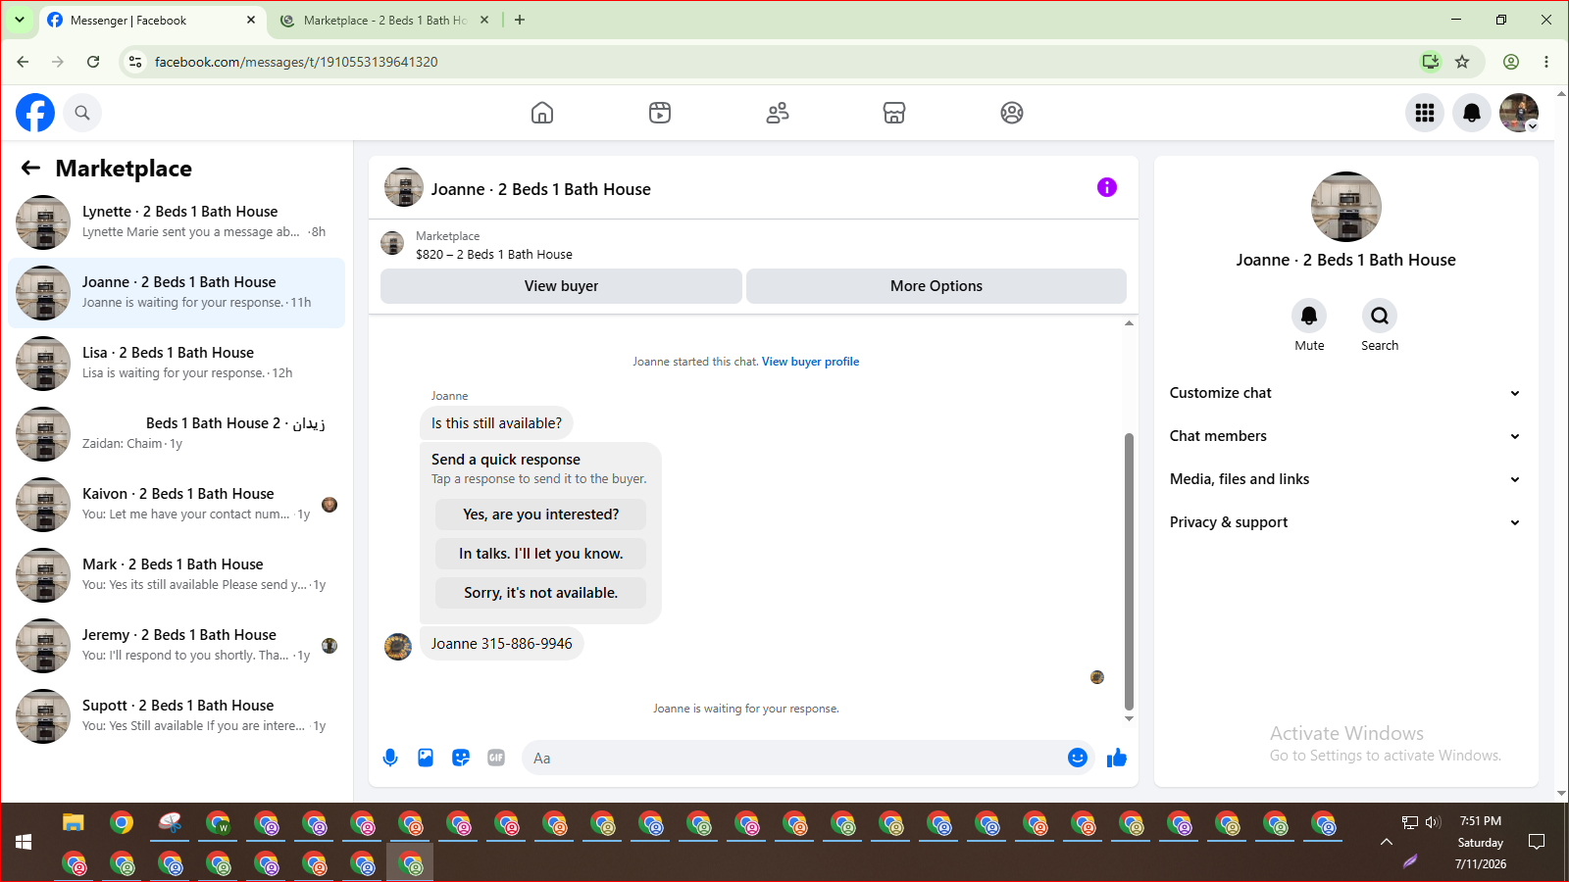Image resolution: width=1569 pixels, height=882 pixels.
Task: Click the More Options button
Action: 936,286
